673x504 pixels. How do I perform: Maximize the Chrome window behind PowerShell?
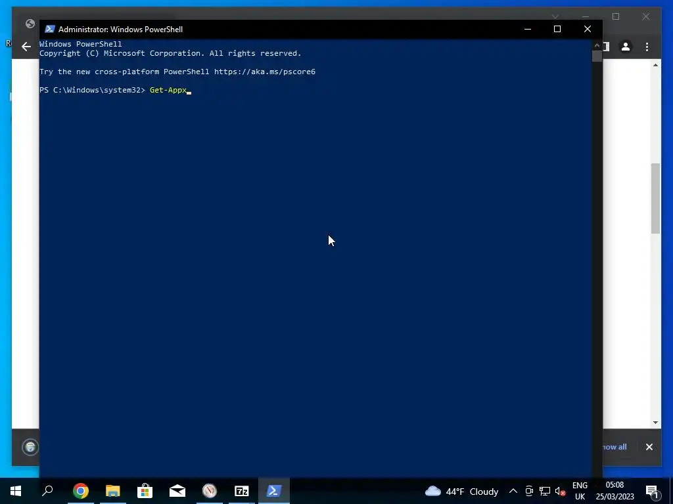click(x=615, y=16)
